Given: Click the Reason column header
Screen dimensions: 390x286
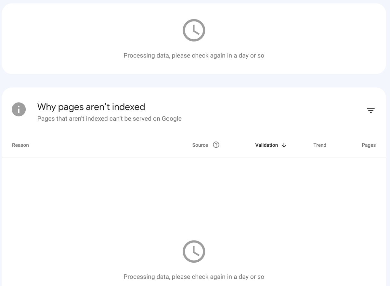Looking at the screenshot, I should (20, 145).
